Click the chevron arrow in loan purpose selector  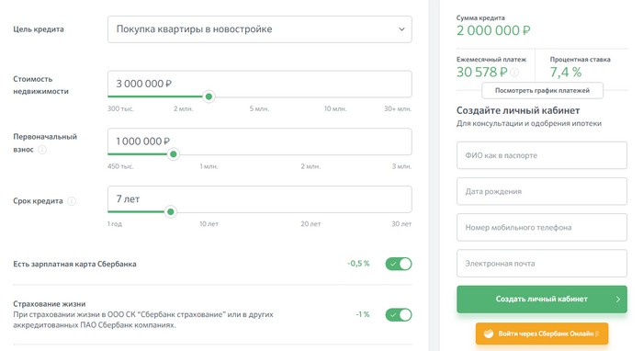(401, 29)
